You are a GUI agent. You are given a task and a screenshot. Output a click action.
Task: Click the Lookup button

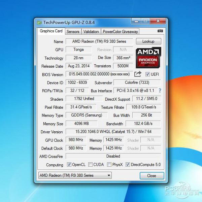pyautogui.click(x=148, y=41)
